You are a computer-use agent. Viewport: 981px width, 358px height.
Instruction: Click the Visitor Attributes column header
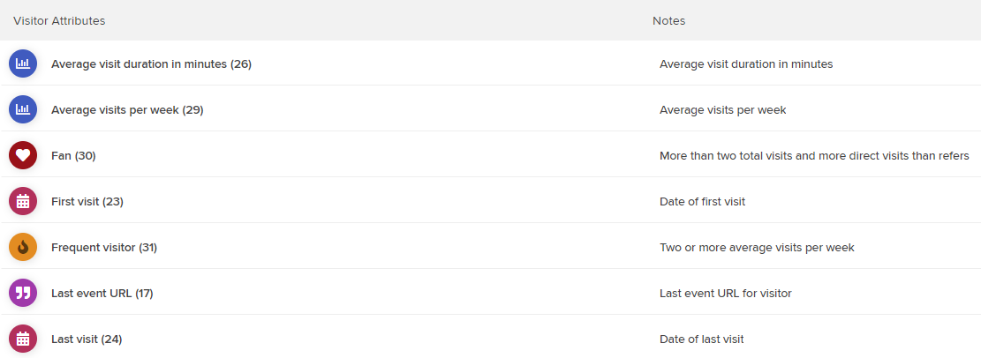(x=59, y=20)
